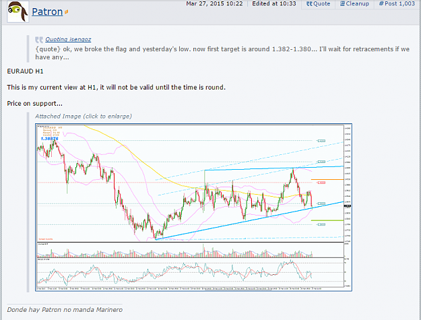Screen dimensions: 421x320
Task: Click the 'Price on support...' text
Action: coord(34,104)
